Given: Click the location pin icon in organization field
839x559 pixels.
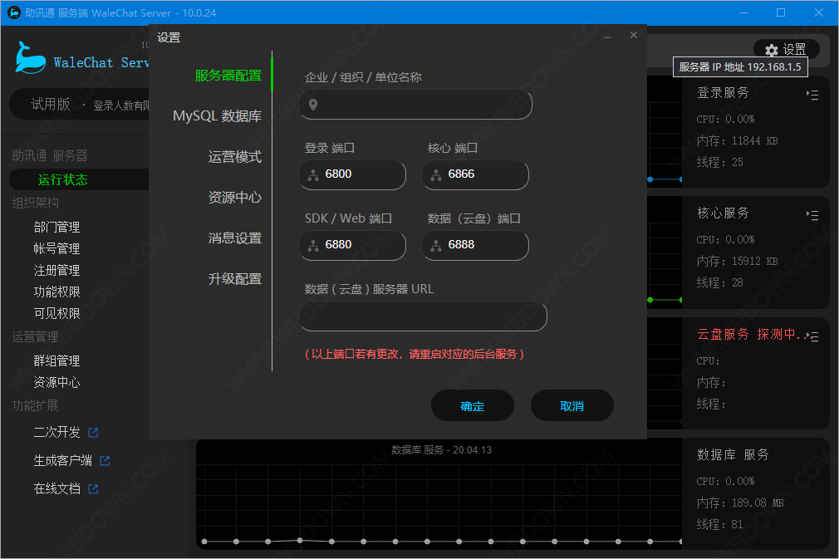Looking at the screenshot, I should point(313,105).
